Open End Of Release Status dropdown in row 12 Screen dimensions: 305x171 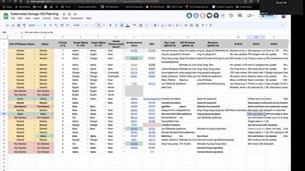point(34,91)
